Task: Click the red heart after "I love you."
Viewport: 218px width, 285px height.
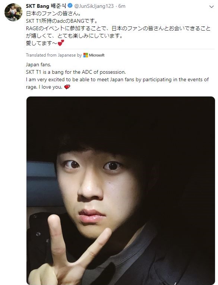Action: 67,87
